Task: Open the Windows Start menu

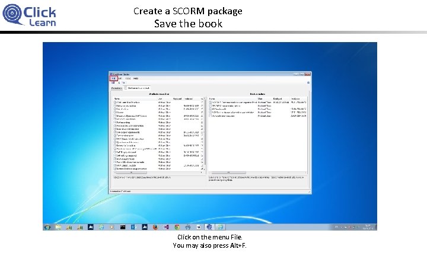Action: pos(47,227)
